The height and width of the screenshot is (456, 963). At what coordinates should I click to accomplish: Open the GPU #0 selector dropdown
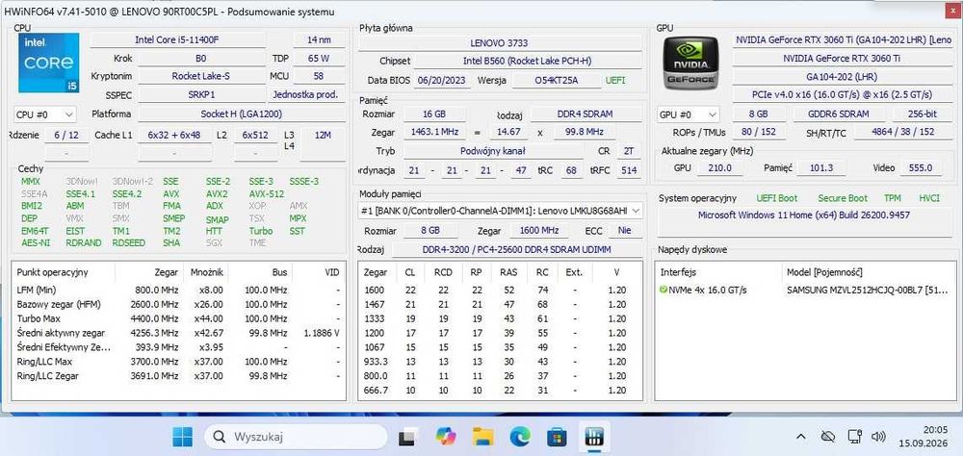(x=689, y=114)
